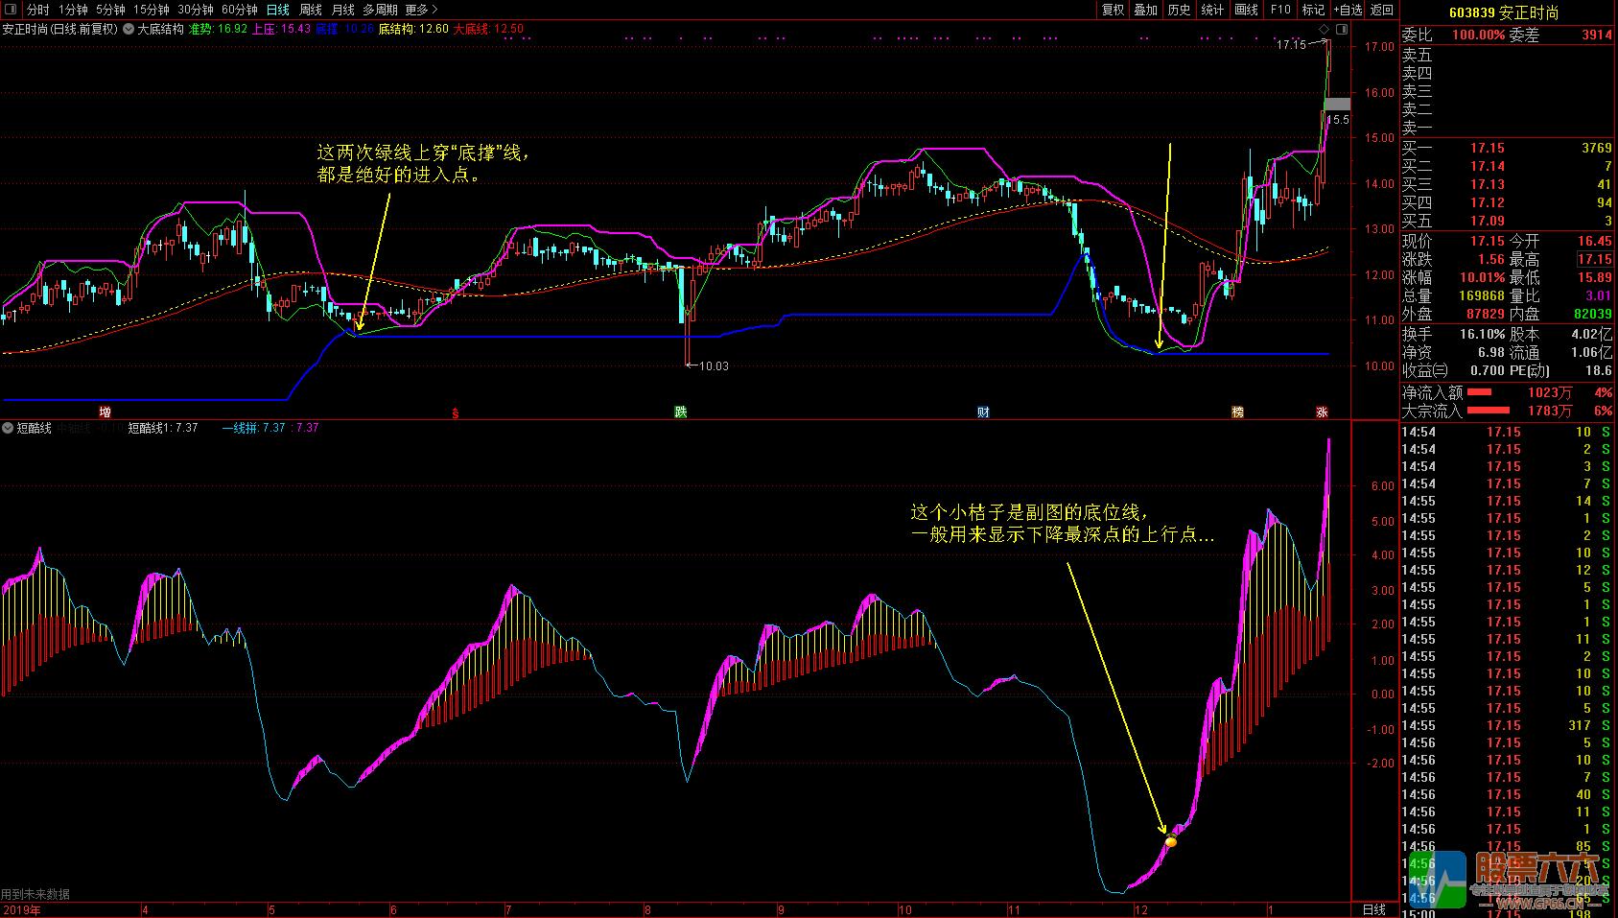Add stock via +自选 button
The width and height of the screenshot is (1618, 918).
click(1348, 10)
